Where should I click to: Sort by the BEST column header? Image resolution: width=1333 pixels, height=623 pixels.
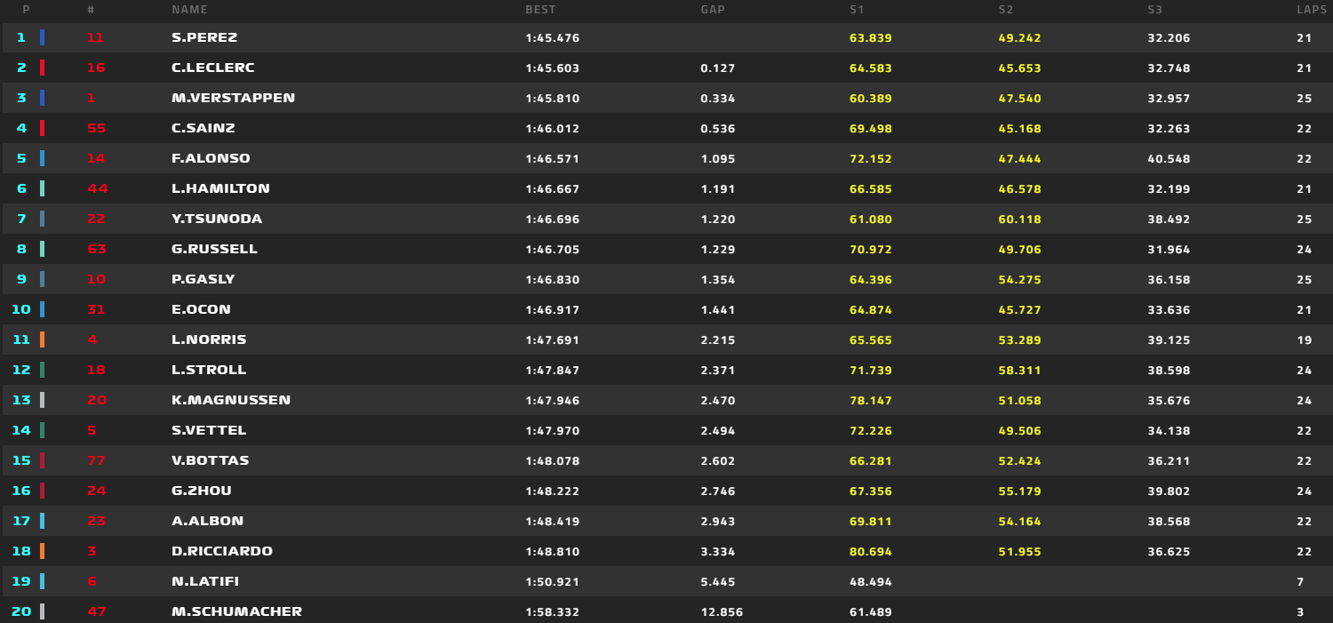[x=540, y=10]
